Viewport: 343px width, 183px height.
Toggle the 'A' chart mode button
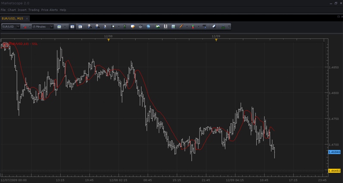[x=80, y=27]
